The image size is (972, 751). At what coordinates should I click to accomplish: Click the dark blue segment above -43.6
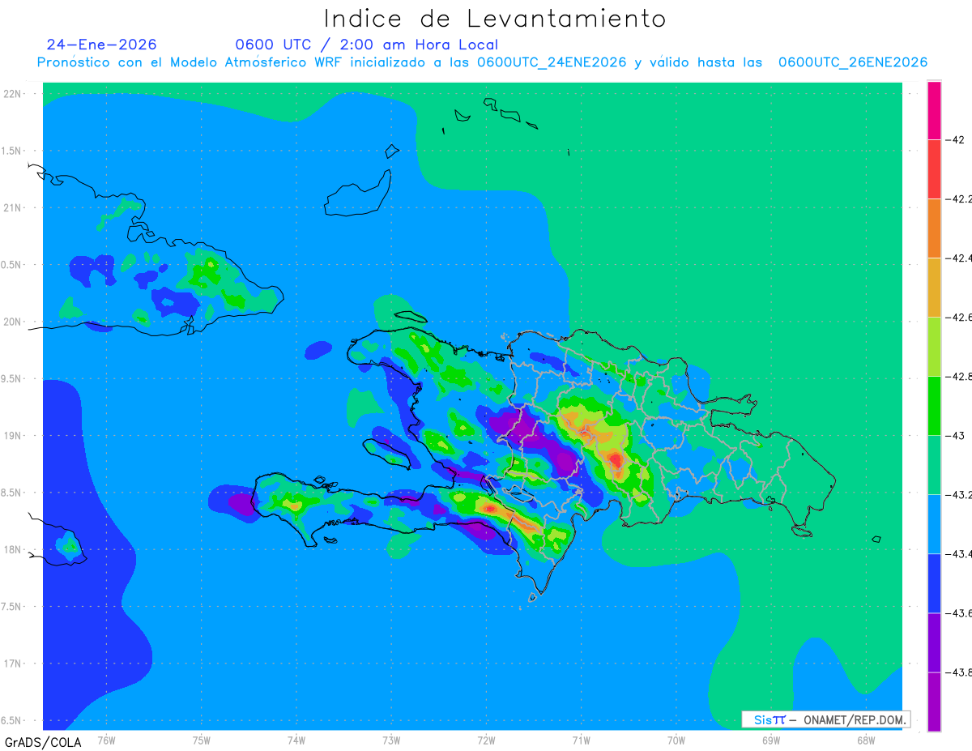pyautogui.click(x=934, y=583)
